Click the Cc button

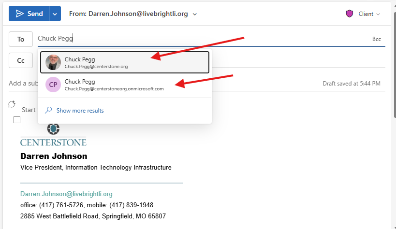(x=21, y=60)
